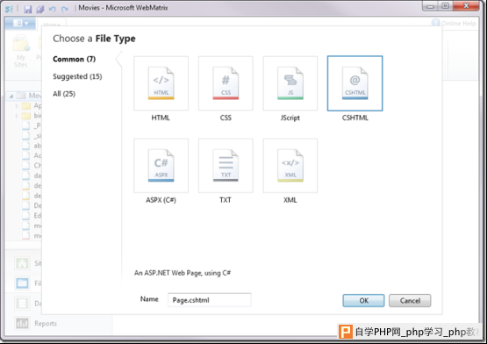This screenshot has width=487, height=344.
Task: Open the Site workspace icon
Action: (22, 263)
